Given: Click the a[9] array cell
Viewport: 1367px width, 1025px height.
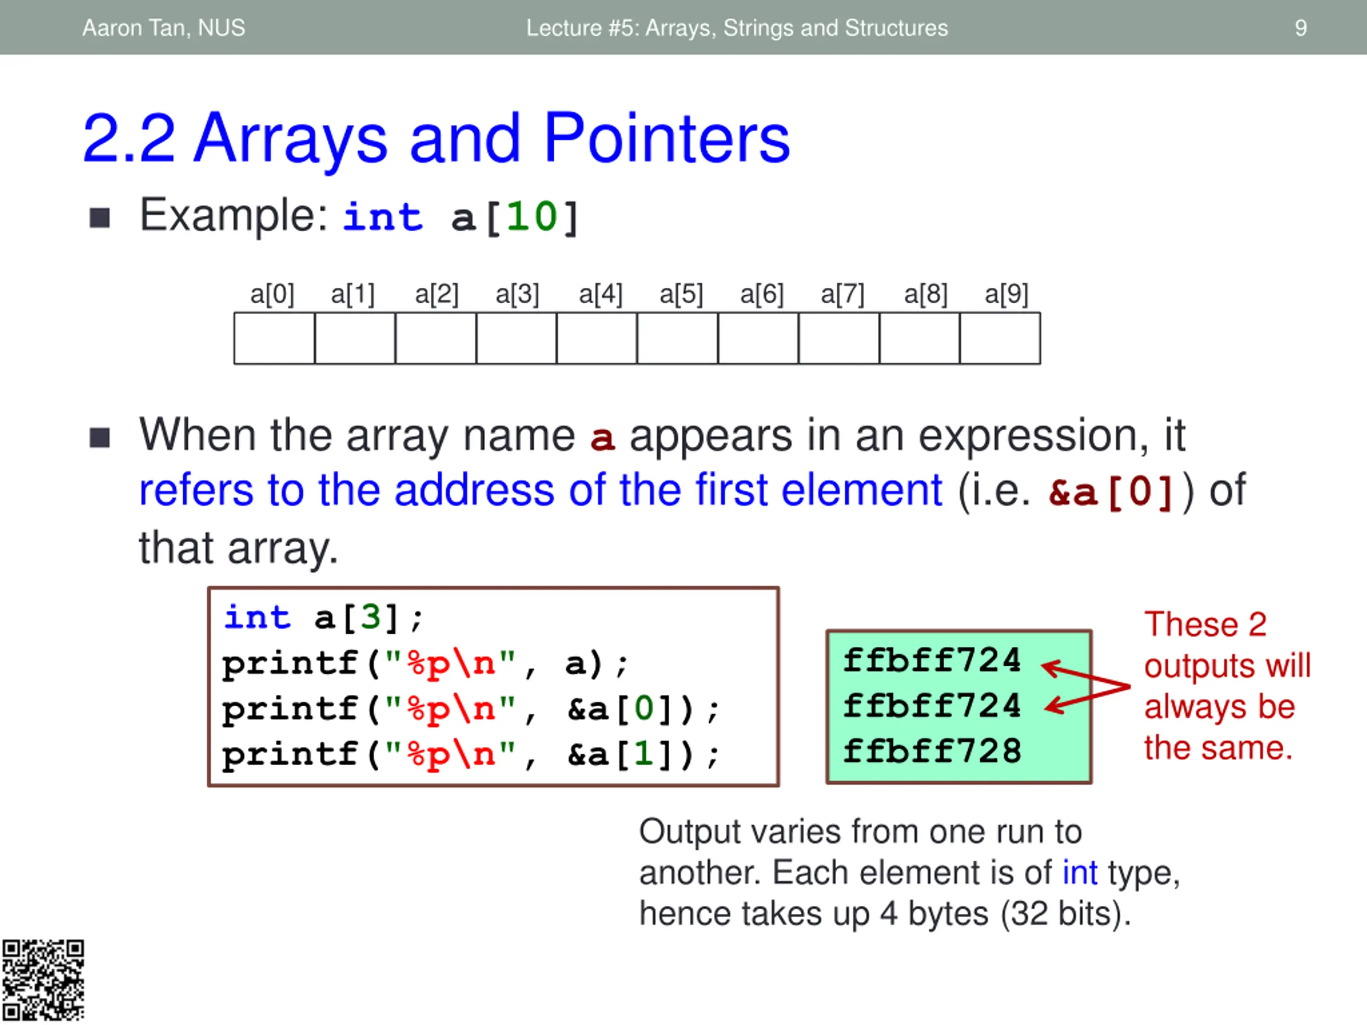Looking at the screenshot, I should [1000, 338].
